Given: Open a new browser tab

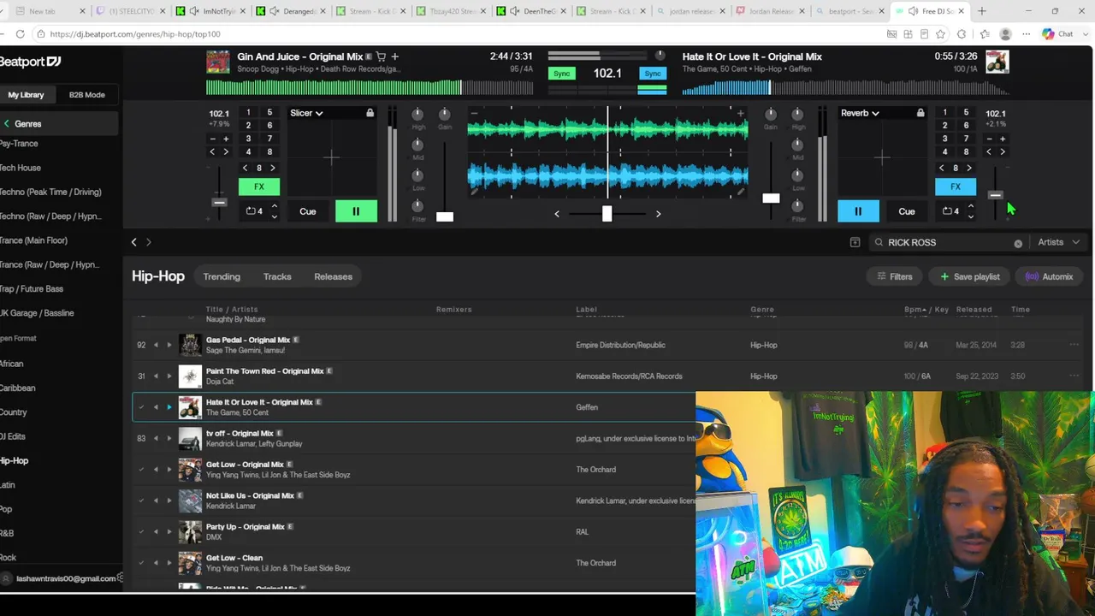Looking at the screenshot, I should (982, 11).
